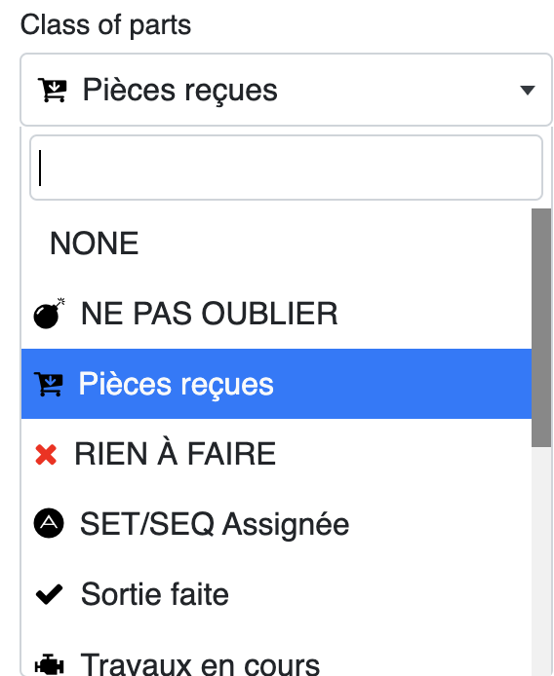Choose NE PAS OUBLIER from the list
The image size is (554, 676).
[x=276, y=314]
